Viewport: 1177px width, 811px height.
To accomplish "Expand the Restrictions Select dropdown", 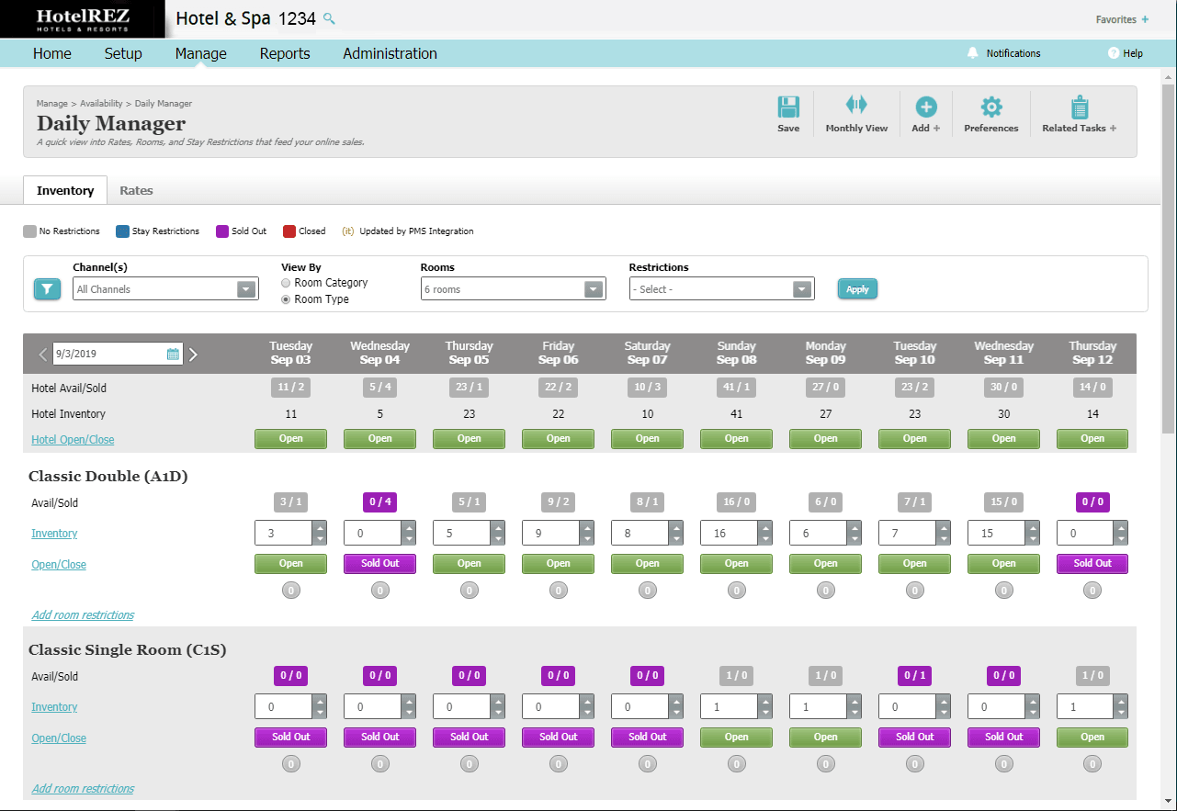I will [803, 288].
